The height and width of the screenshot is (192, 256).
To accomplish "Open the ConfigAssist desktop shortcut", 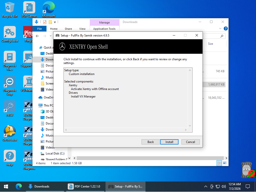I will (10, 34).
